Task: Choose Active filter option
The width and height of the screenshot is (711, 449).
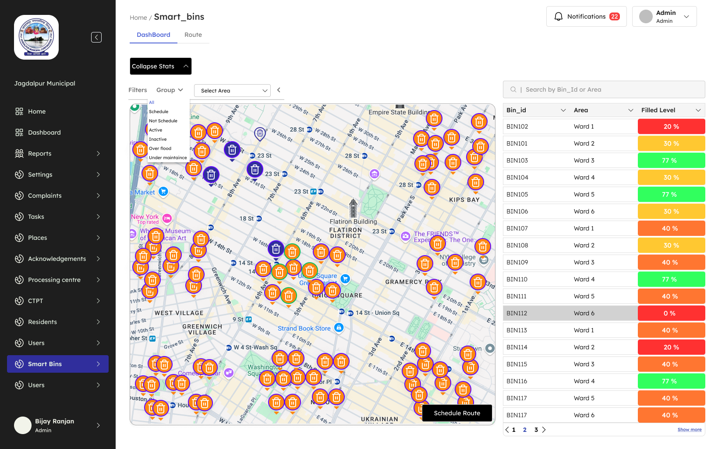Action: point(156,130)
